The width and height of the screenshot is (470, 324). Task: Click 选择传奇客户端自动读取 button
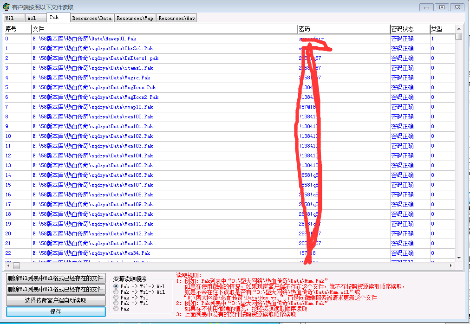[56, 300]
